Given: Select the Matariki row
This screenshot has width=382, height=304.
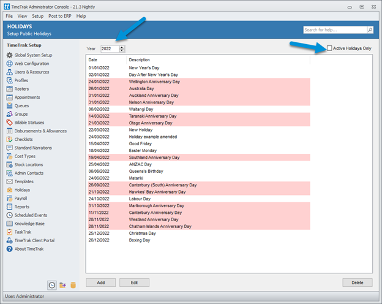Looking at the screenshot, I should pyautogui.click(x=198, y=178).
